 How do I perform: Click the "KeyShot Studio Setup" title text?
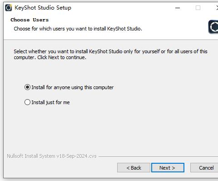pyautogui.click(x=43, y=8)
